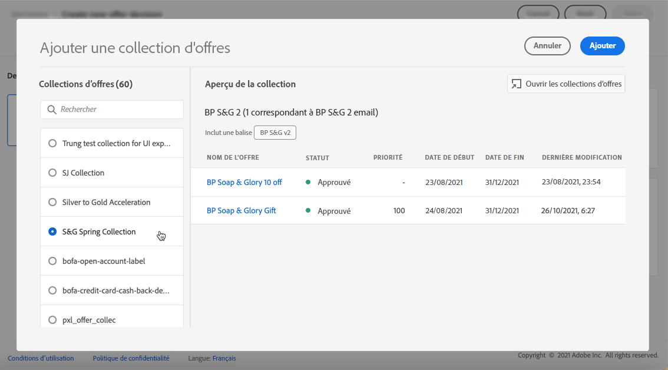The image size is (668, 370).
Task: Open the BP Soap & Glory Gift offer
Action: [241, 210]
